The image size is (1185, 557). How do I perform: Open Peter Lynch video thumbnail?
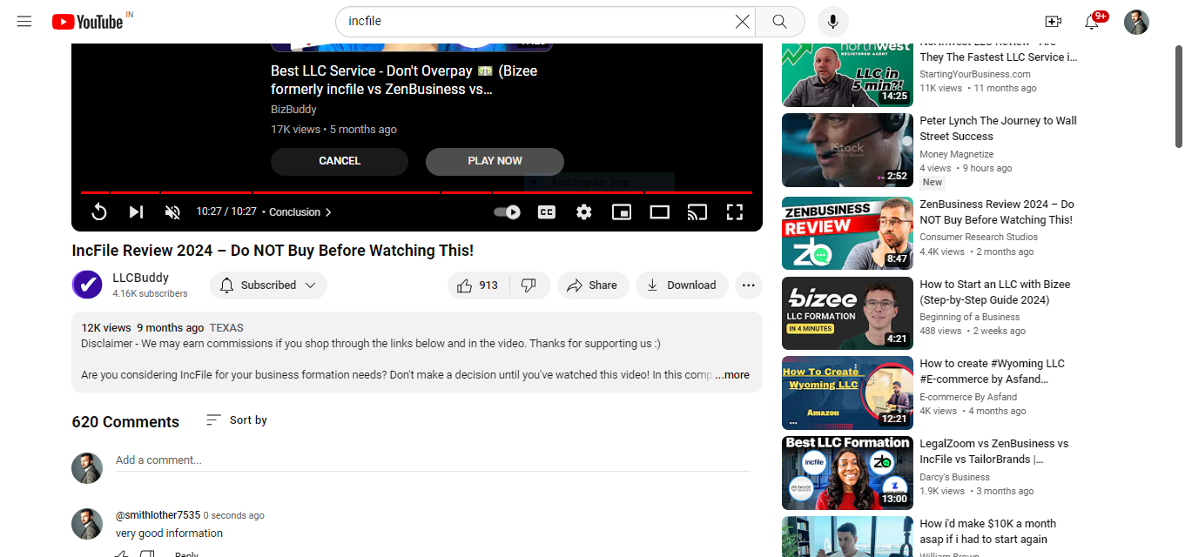(847, 150)
